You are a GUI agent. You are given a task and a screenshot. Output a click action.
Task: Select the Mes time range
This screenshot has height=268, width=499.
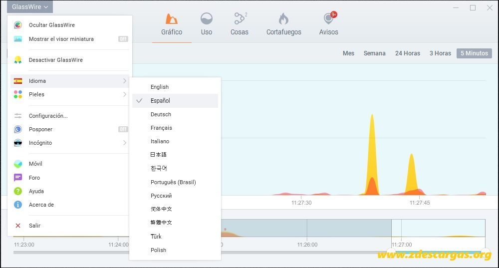pyautogui.click(x=348, y=53)
